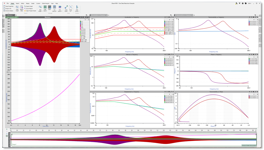Screen dimensions: 264x150
Task: Click the Range 1 label in timeline
Action: (14, 144)
